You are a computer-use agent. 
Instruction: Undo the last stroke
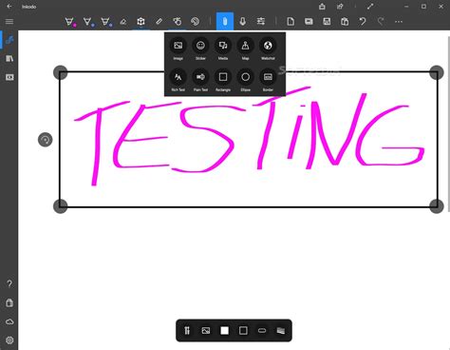363,22
